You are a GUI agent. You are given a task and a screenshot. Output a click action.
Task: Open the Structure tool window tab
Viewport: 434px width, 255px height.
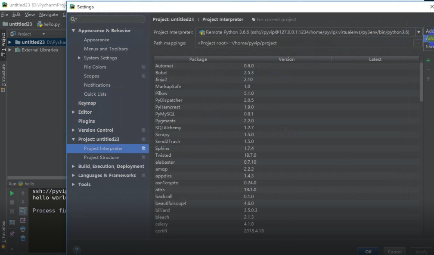[3, 78]
